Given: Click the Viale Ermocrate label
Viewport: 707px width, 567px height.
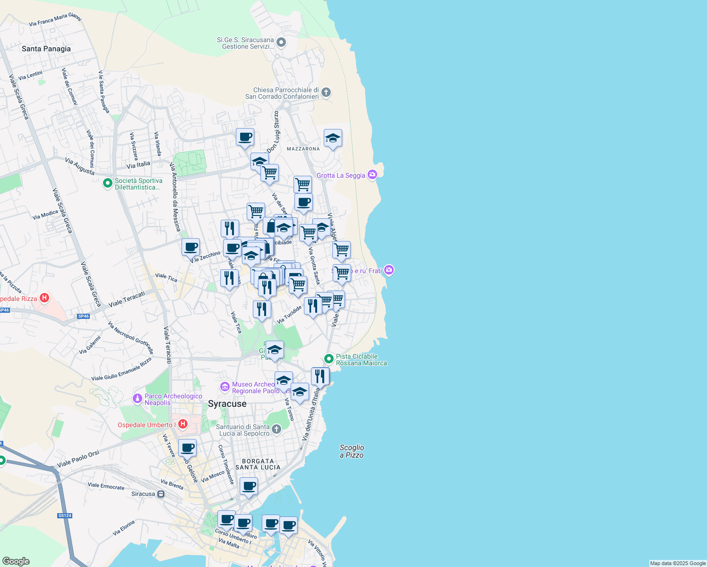Looking at the screenshot, I should pos(106,486).
